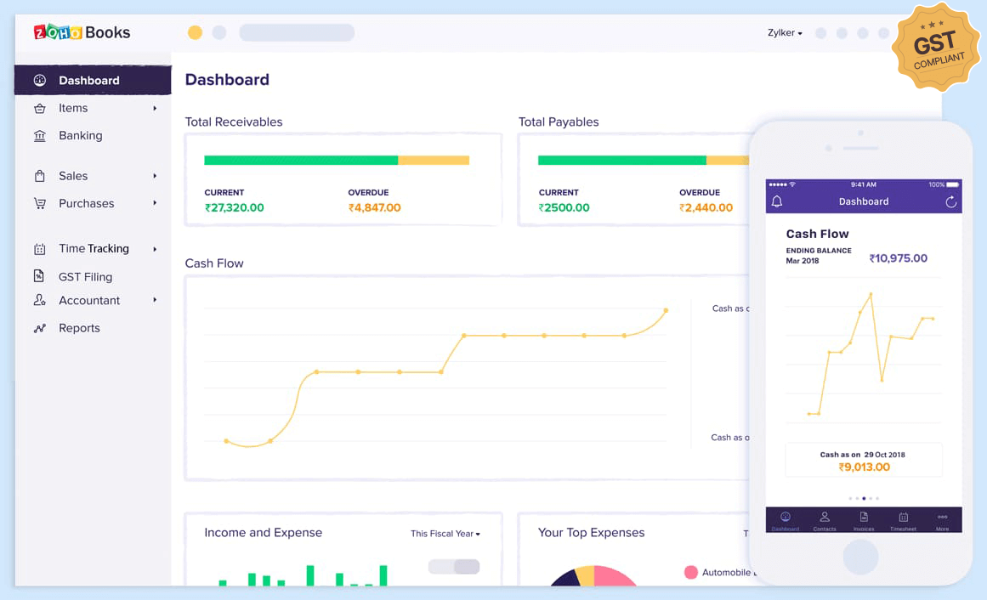Tap More in the mobile bottom bar
987x600 pixels.
click(x=941, y=519)
